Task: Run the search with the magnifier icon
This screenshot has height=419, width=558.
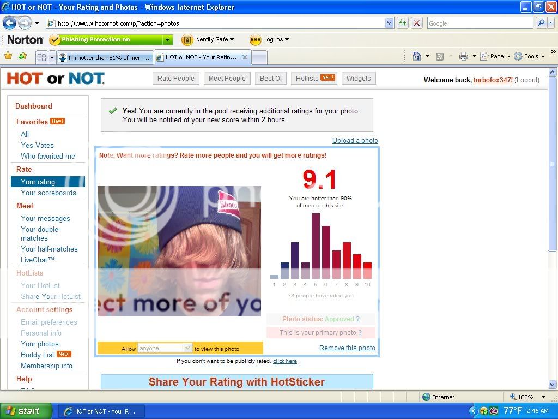Action: [x=541, y=23]
